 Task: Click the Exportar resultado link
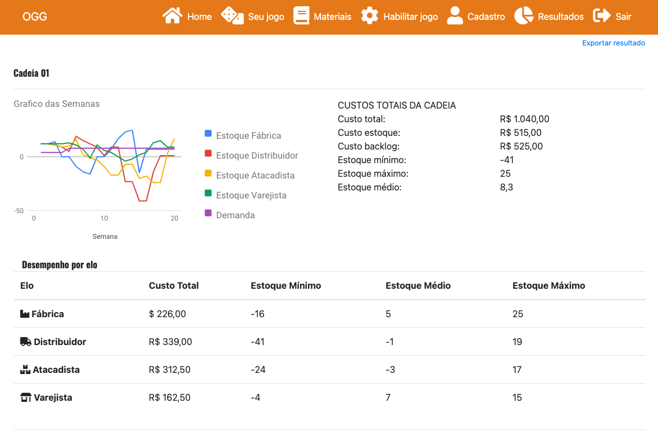[x=614, y=43]
